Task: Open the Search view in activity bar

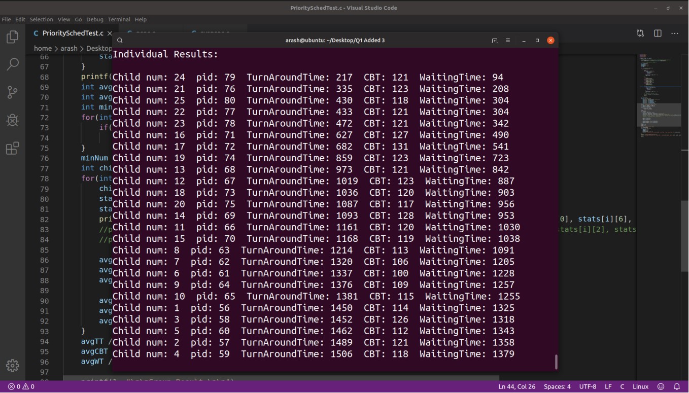Action: [x=12, y=64]
